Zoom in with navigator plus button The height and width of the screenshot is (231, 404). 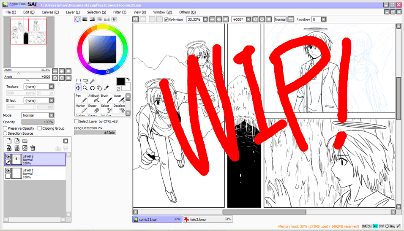click(62, 71)
